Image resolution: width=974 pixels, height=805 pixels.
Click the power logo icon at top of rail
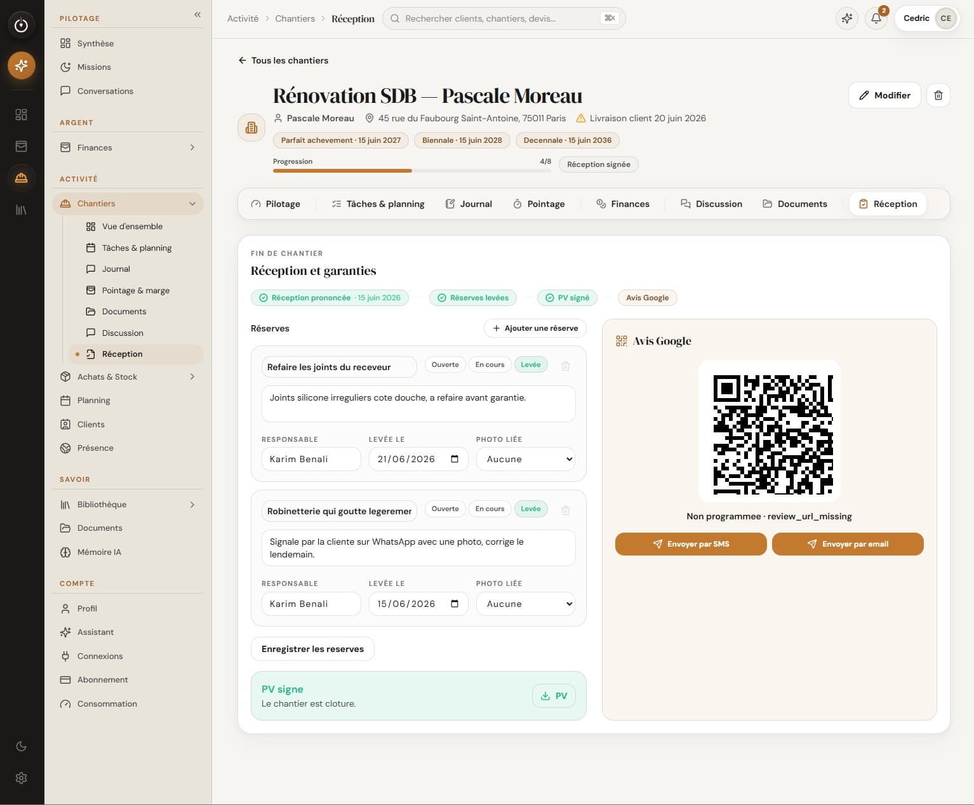tap(22, 25)
